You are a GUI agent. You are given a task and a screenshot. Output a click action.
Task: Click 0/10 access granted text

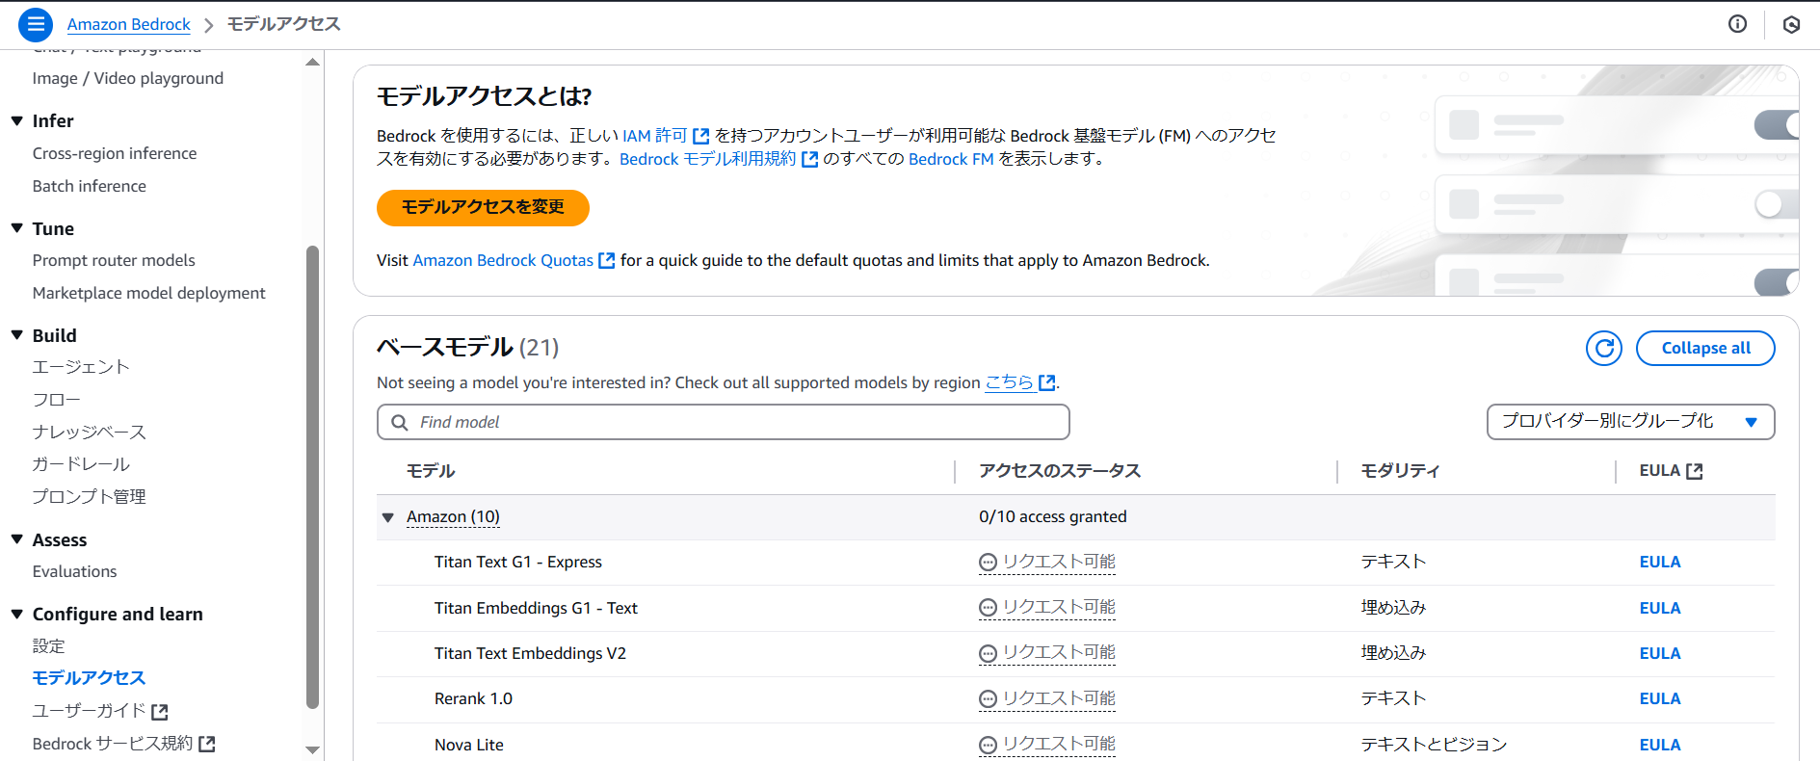1053,516
